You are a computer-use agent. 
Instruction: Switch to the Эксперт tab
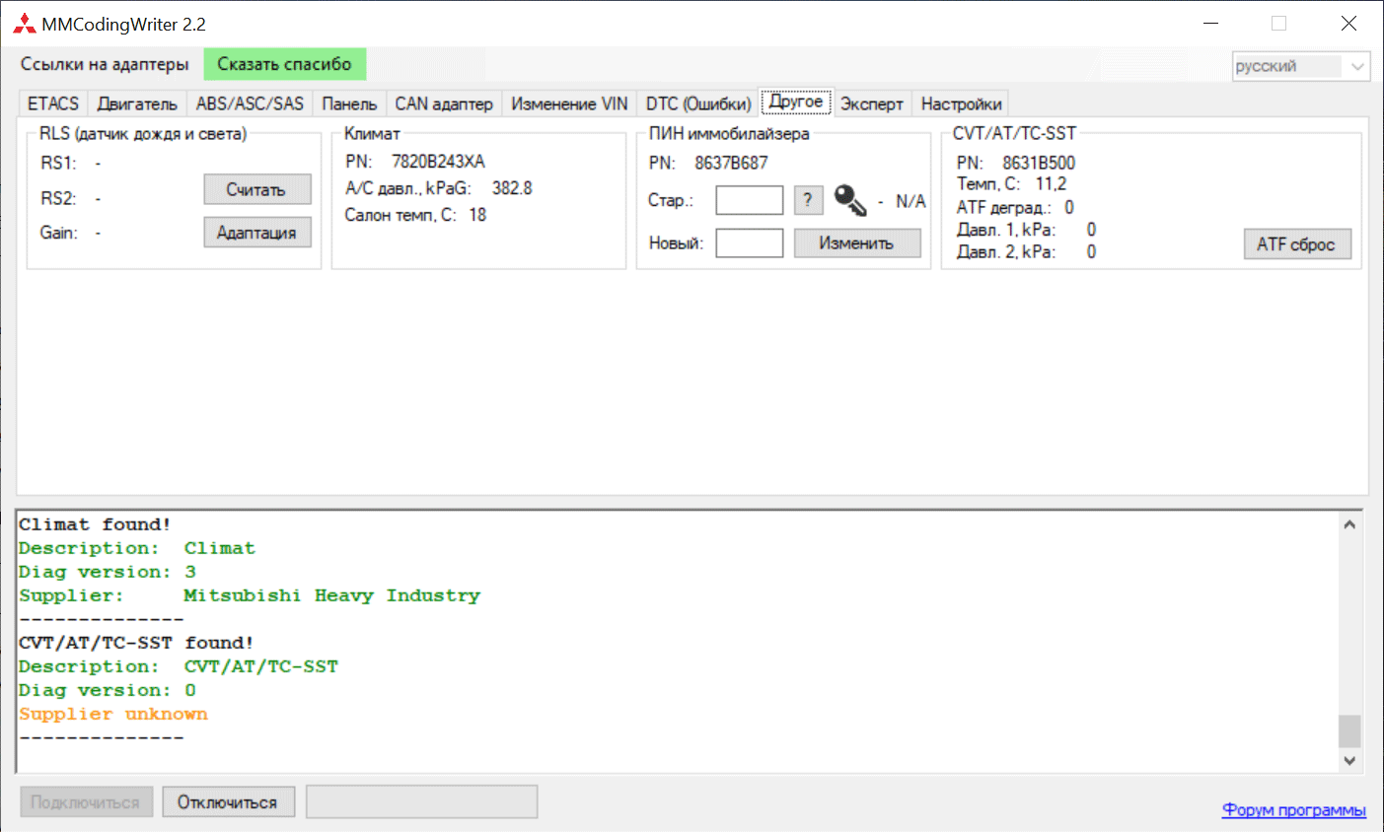[872, 104]
